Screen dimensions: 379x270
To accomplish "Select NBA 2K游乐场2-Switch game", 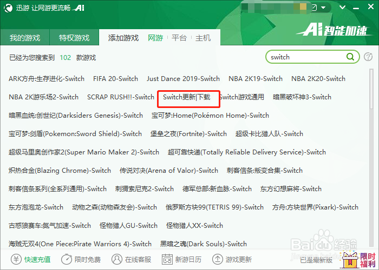I will click(x=43, y=97).
